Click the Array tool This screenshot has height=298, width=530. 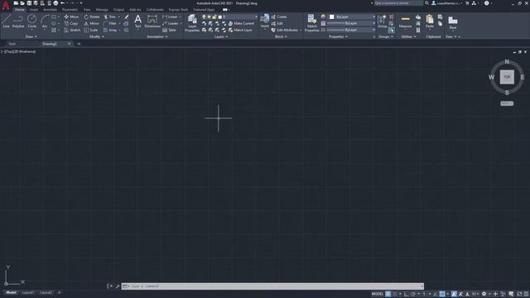coord(110,30)
